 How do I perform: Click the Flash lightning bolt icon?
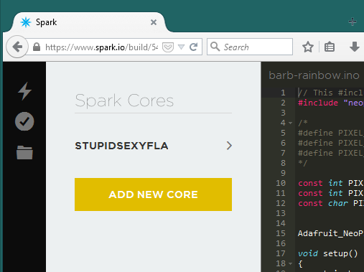(24, 91)
